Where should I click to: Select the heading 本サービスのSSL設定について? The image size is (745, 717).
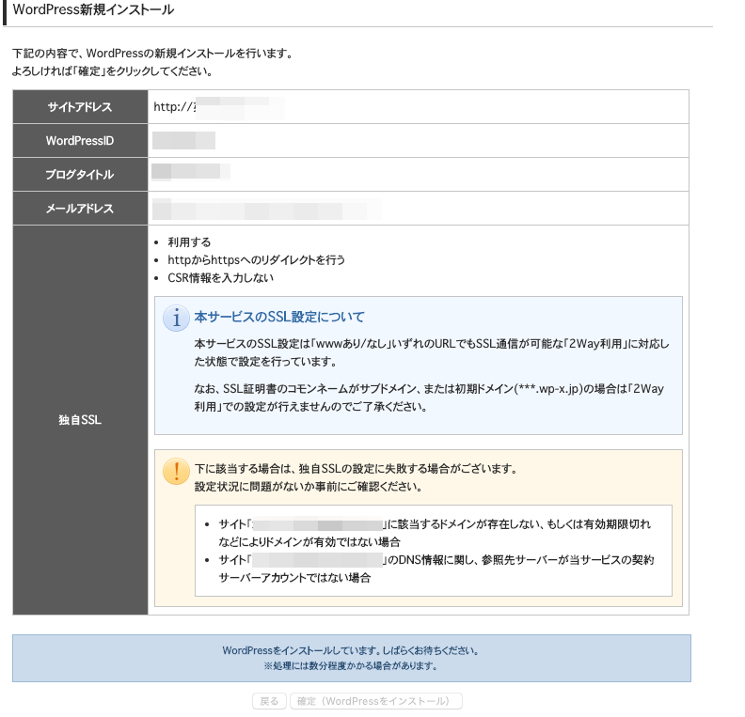[279, 317]
